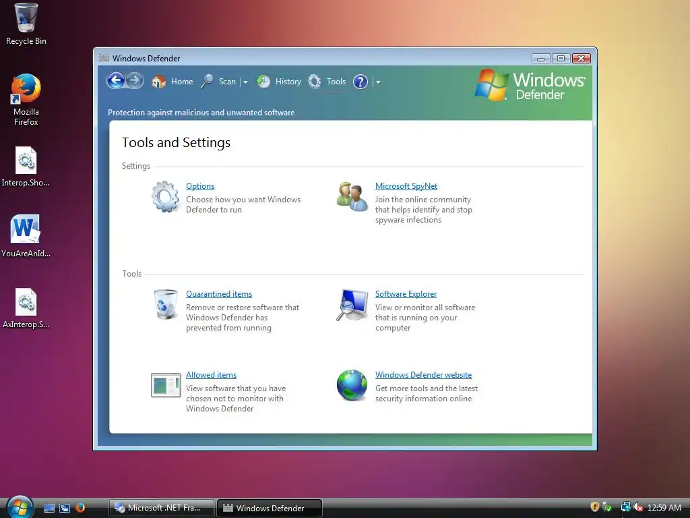The width and height of the screenshot is (690, 518).
Task: Click the Quarantined items bin icon
Action: pyautogui.click(x=166, y=304)
